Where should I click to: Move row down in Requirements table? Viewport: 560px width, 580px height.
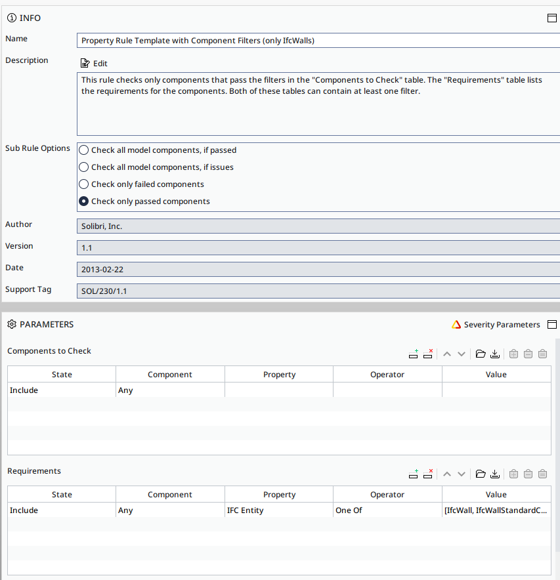(x=461, y=474)
